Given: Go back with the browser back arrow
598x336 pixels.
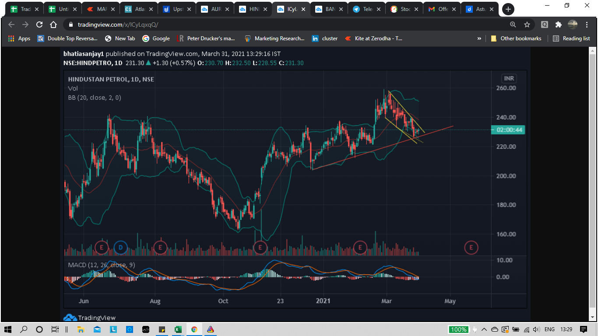Looking at the screenshot, I should (x=11, y=24).
